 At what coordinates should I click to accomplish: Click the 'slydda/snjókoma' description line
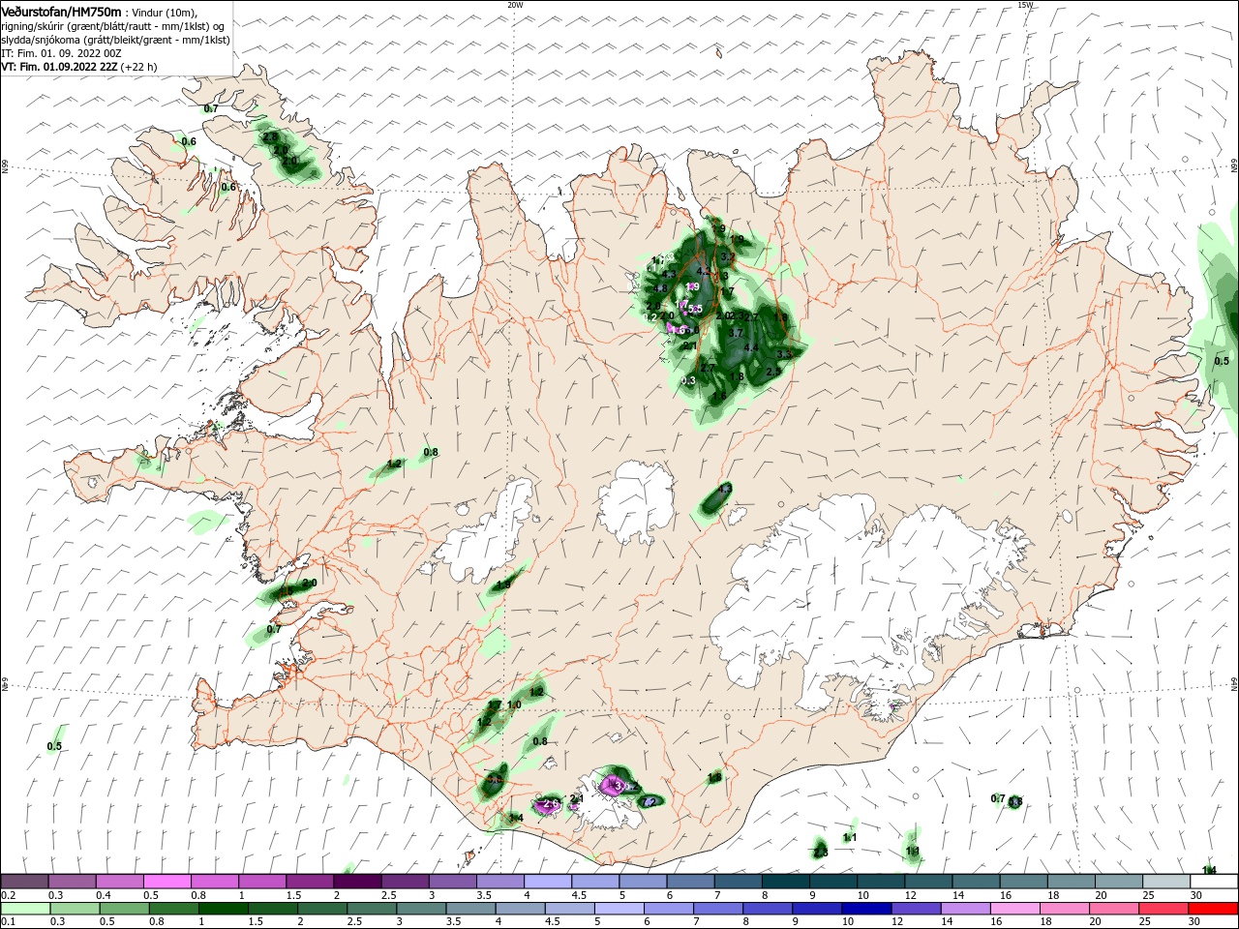coord(113,40)
